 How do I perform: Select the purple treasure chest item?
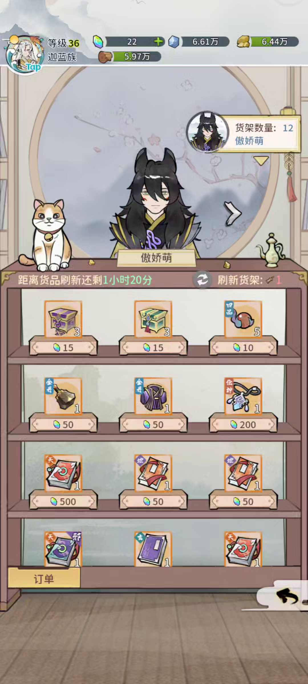(x=63, y=319)
